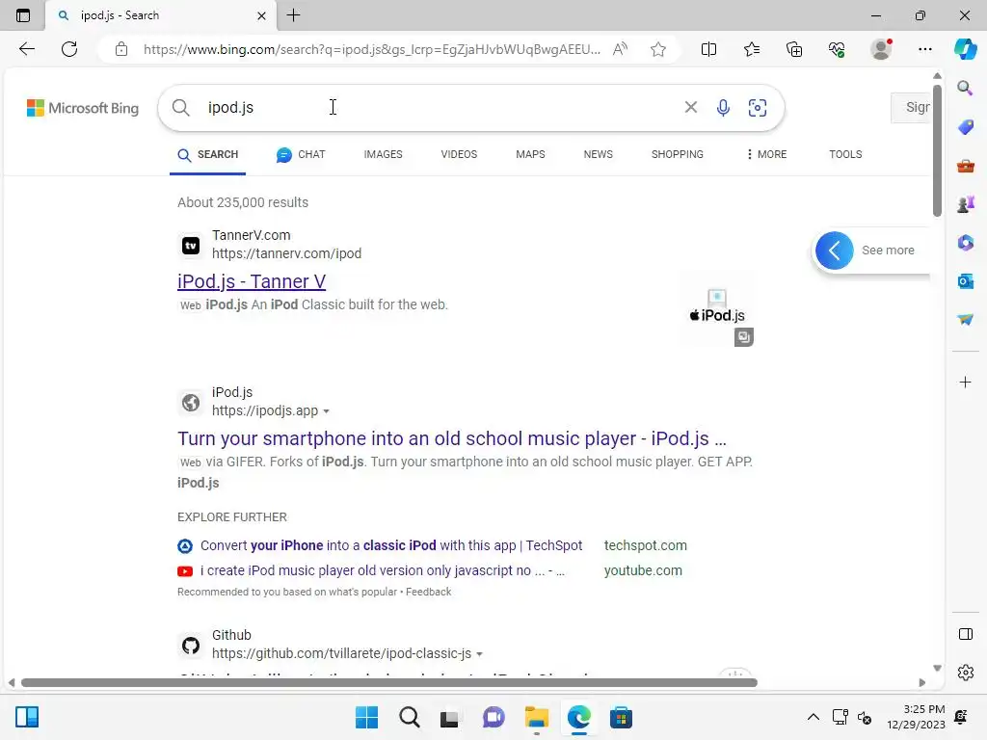Screen dimensions: 987x740
Task: Open the YouTube iPod music player link
Action: click(383, 570)
